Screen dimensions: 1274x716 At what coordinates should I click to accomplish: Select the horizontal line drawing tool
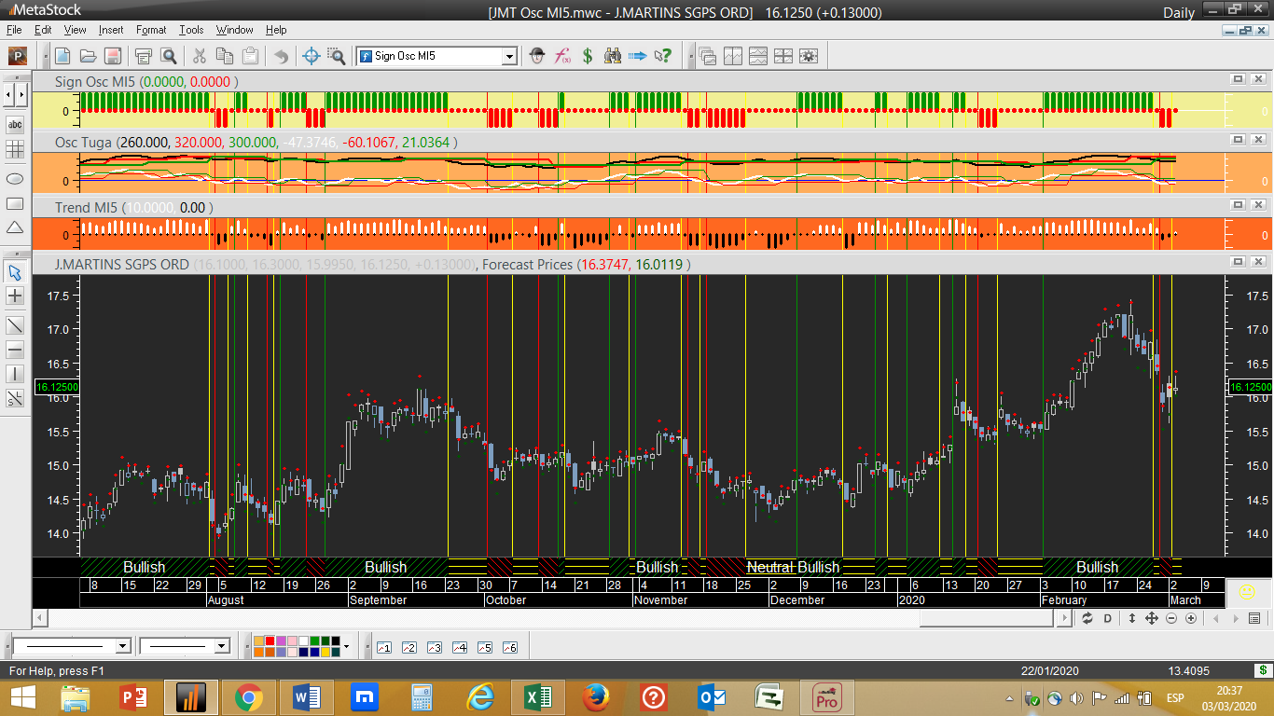pyautogui.click(x=15, y=350)
